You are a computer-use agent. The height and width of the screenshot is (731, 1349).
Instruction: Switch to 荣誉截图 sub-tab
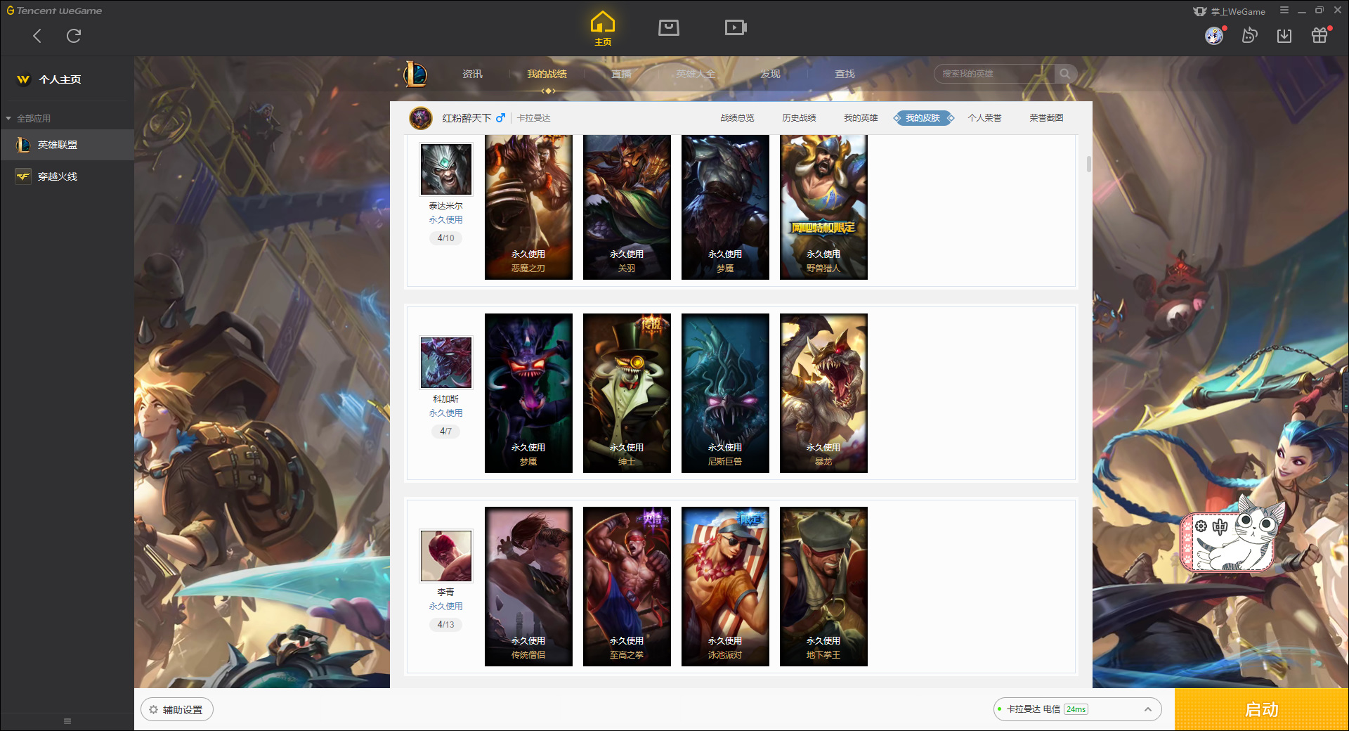click(1046, 118)
